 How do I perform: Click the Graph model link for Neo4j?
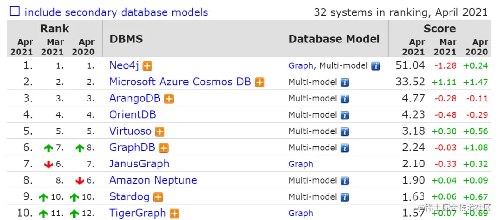coord(300,66)
